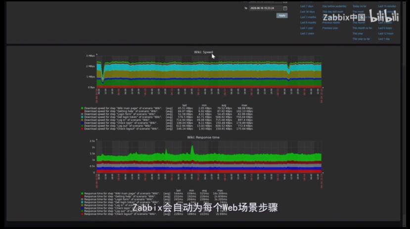Click blue swatch for Check login download speed
410x229 pixels.
tap(82, 123)
